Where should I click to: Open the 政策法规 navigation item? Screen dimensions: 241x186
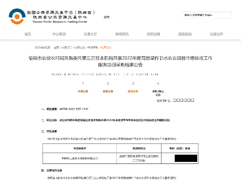(x=153, y=34)
